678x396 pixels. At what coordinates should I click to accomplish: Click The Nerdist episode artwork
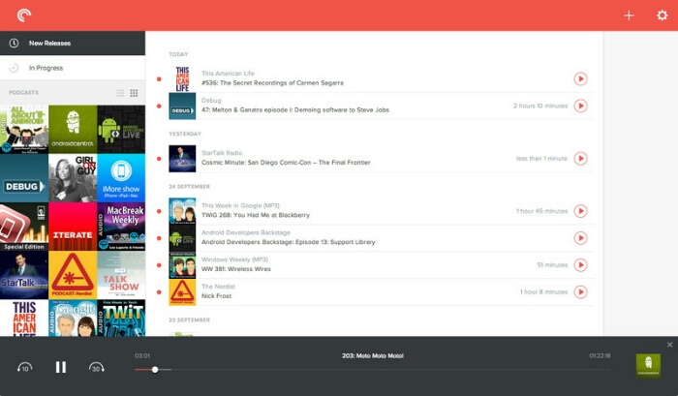click(x=182, y=291)
